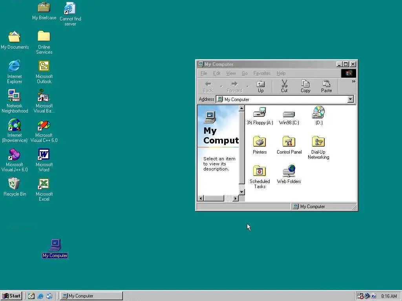Launch Internet Explorer from Quick Launch
This screenshot has width=402, height=301.
pyautogui.click(x=40, y=296)
